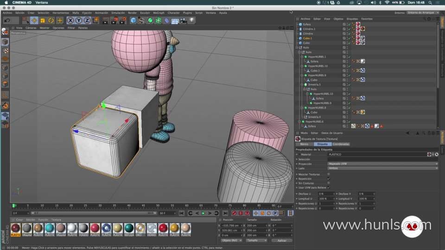Select the Rotate tool icon
445x250 pixels.
pos(51,20)
